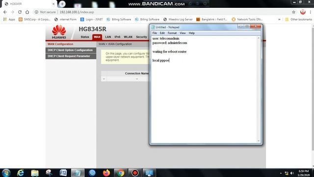
Task: Open the Chrome home page button
Action: tap(27, 12)
